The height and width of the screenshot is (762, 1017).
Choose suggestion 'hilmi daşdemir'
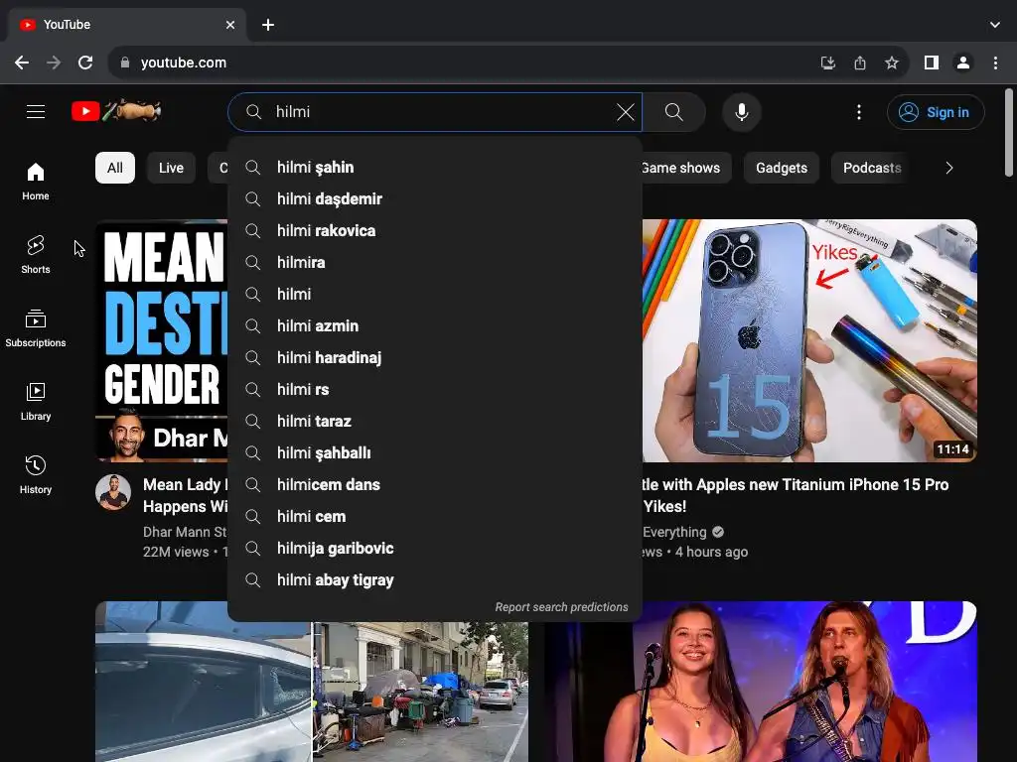coord(435,198)
